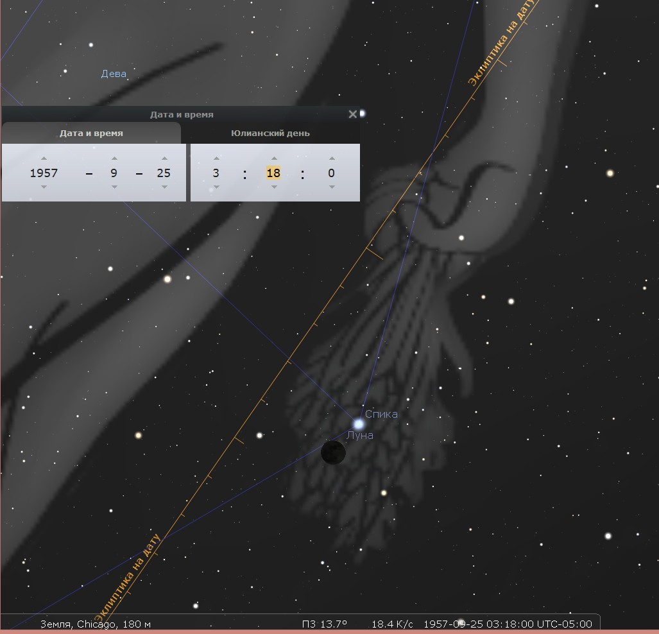The height and width of the screenshot is (634, 659).
Task: Increase the hour value 3
Action: (216, 158)
